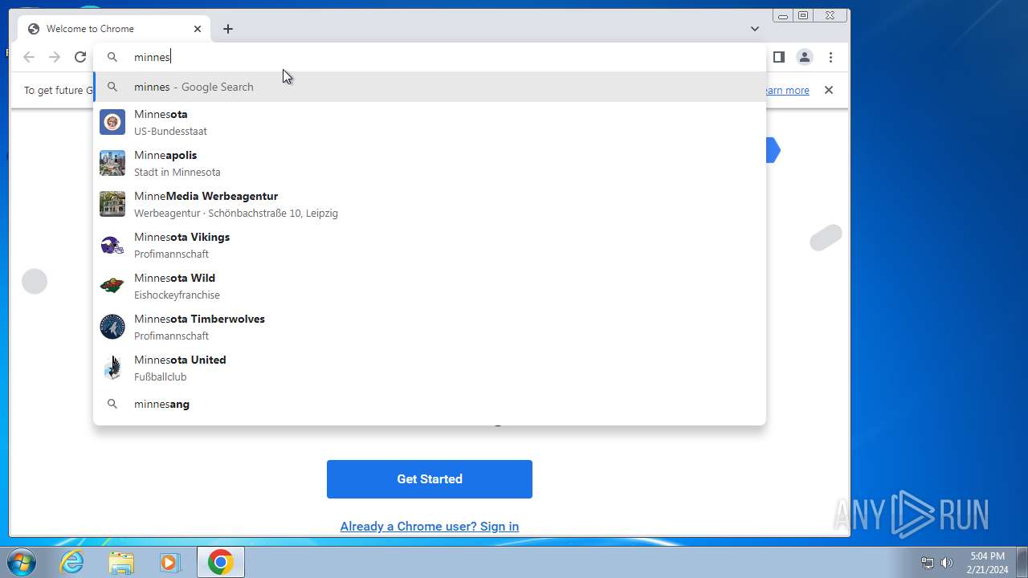Select the Minnesota Timberwolves suggestion

430,327
